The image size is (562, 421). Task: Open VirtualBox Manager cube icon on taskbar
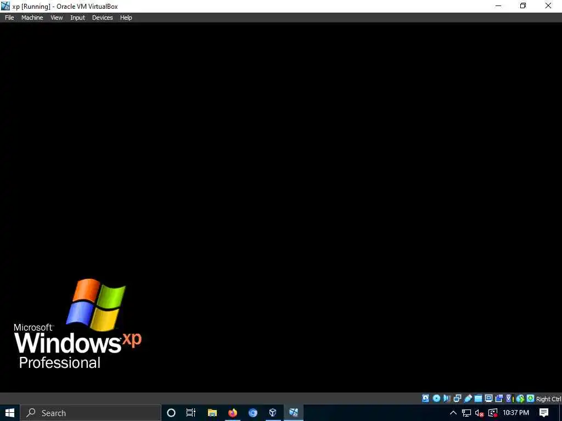(x=273, y=413)
